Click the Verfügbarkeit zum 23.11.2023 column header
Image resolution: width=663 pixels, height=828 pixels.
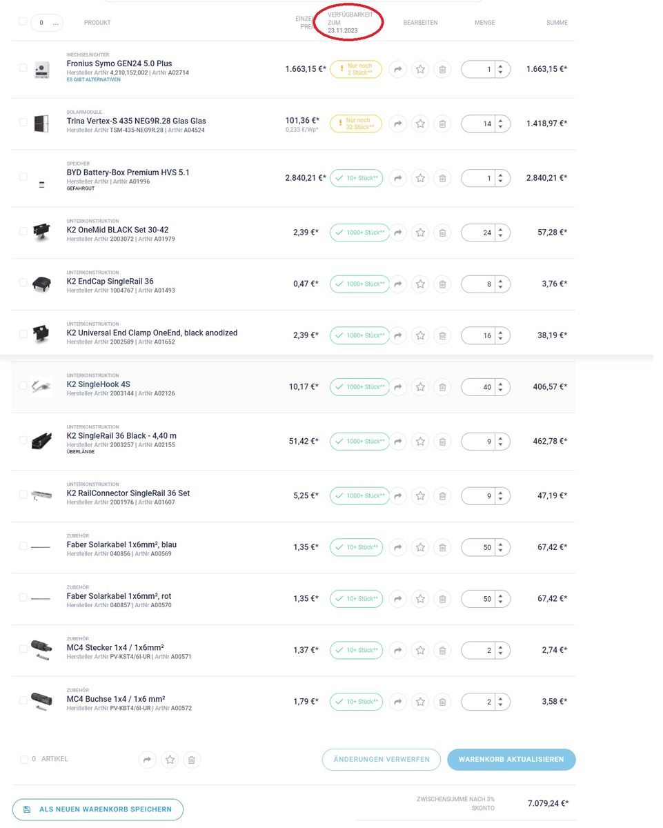[350, 22]
